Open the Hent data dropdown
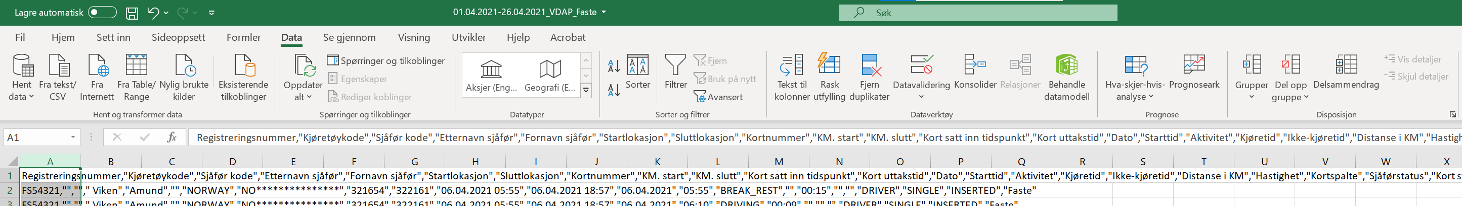Image resolution: width=1462 pixels, height=206 pixels. (x=22, y=78)
